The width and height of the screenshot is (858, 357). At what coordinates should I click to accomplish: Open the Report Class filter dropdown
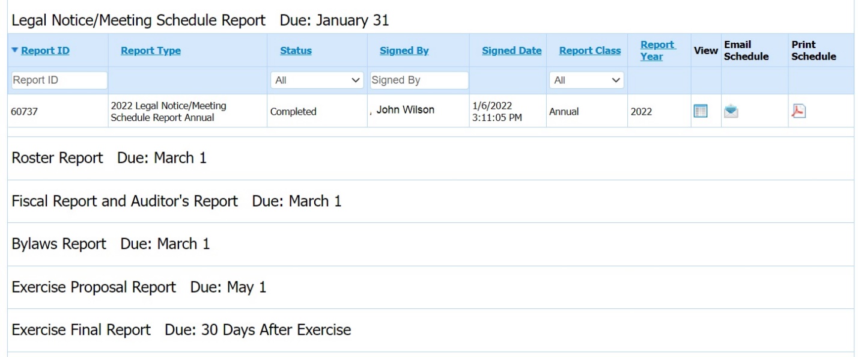[586, 80]
